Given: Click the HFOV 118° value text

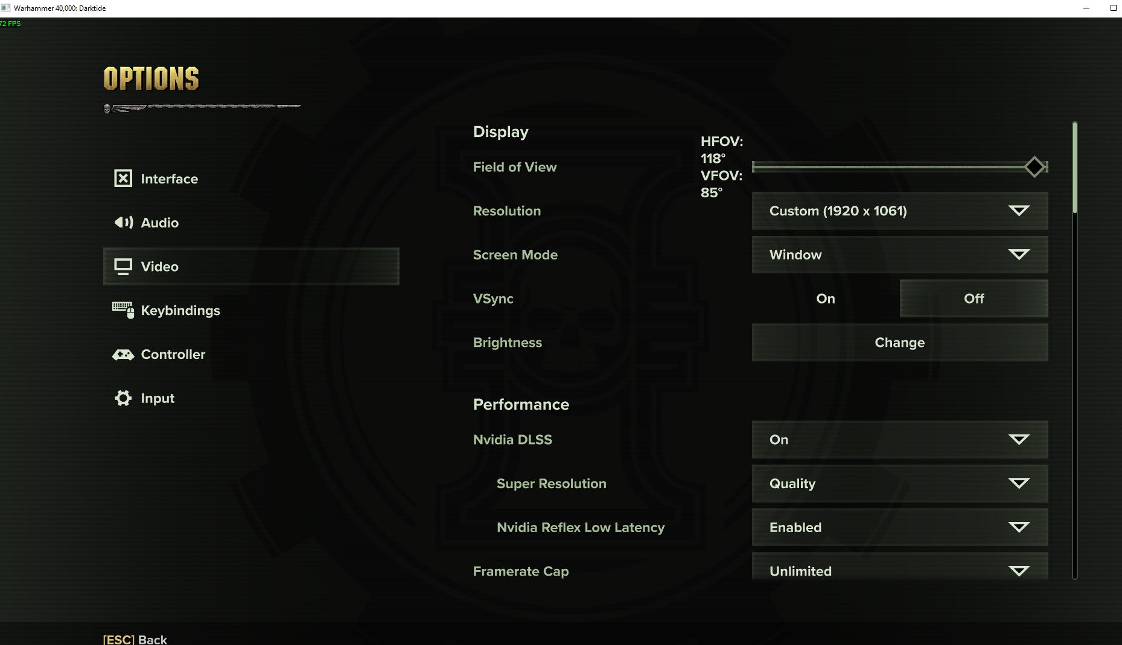Looking at the screenshot, I should point(722,150).
